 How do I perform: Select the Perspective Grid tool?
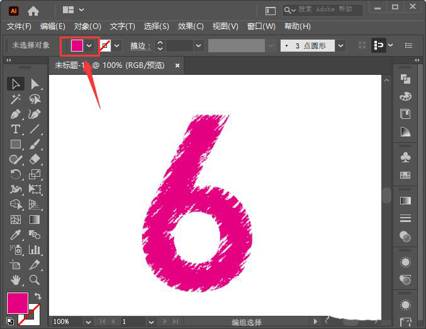(35, 204)
